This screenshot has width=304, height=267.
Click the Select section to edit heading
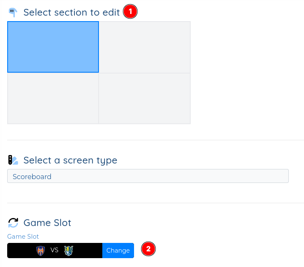click(x=71, y=12)
